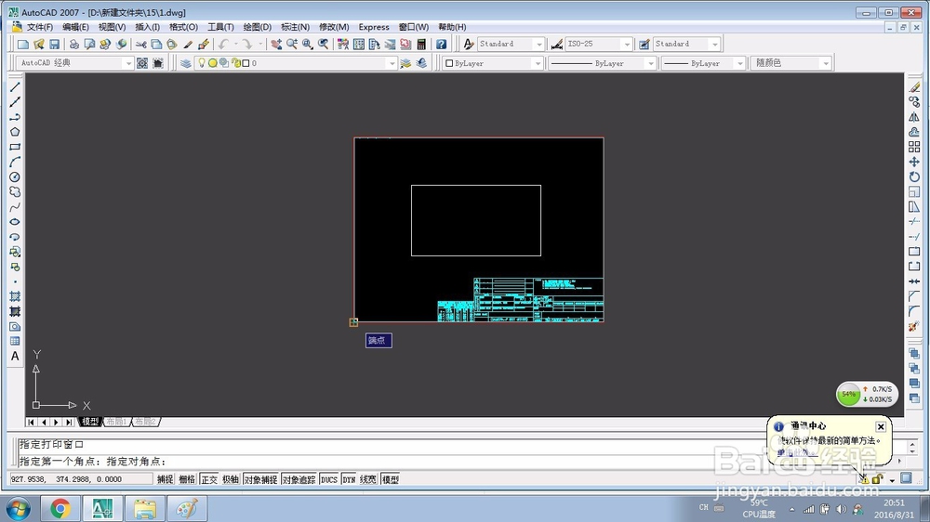Image resolution: width=930 pixels, height=522 pixels.
Task: Toggle the 对象追踪 object tracking button
Action: coord(299,479)
